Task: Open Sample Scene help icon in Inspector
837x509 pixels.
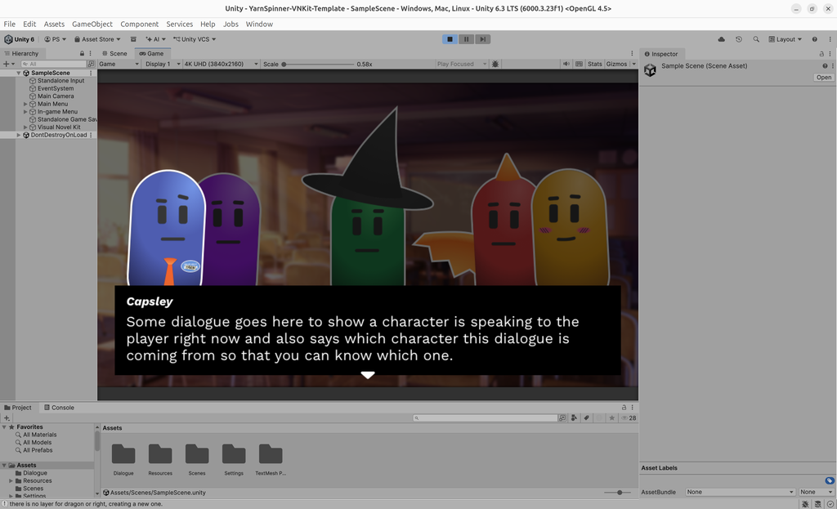Action: point(825,66)
